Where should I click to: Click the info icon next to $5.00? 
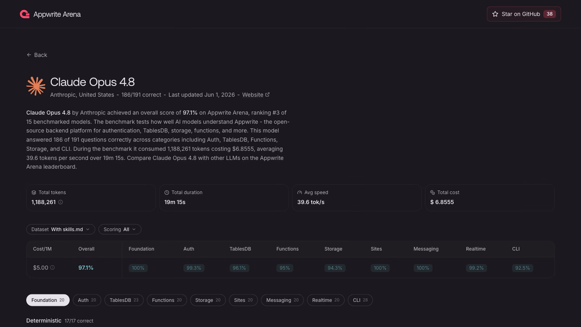pos(52,268)
